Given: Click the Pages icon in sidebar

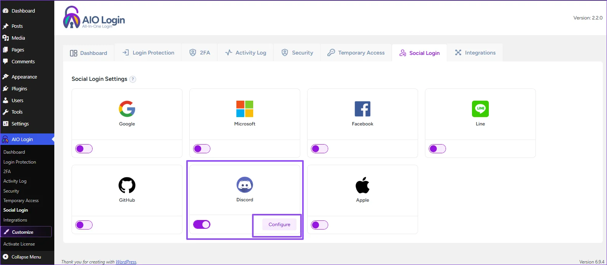Looking at the screenshot, I should [x=6, y=50].
